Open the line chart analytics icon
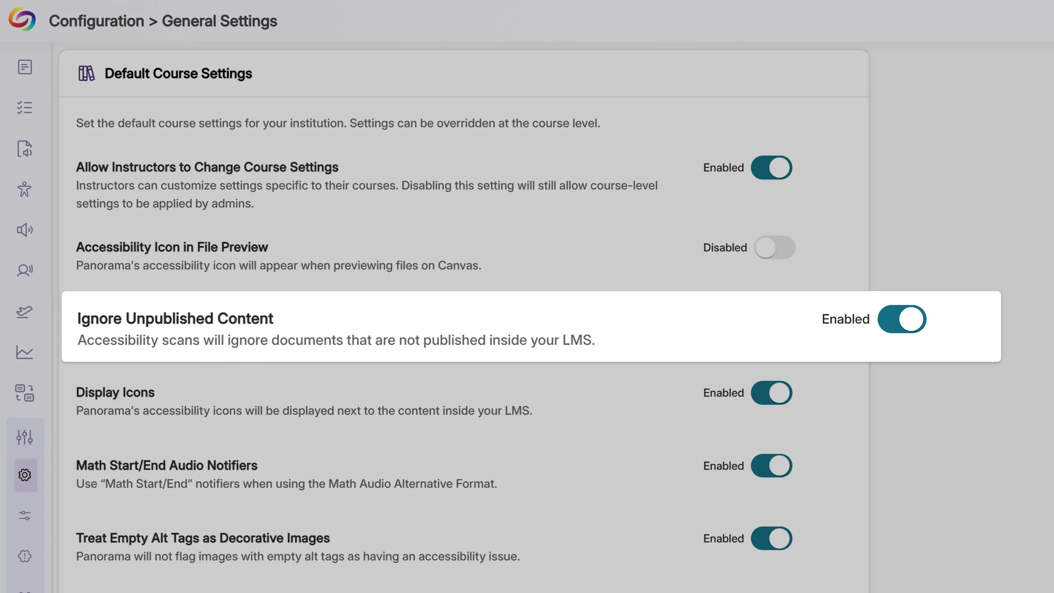This screenshot has height=593, width=1054. click(x=25, y=352)
